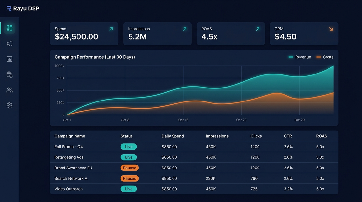
Task: Sort by ROAS column header
Action: tap(321, 136)
